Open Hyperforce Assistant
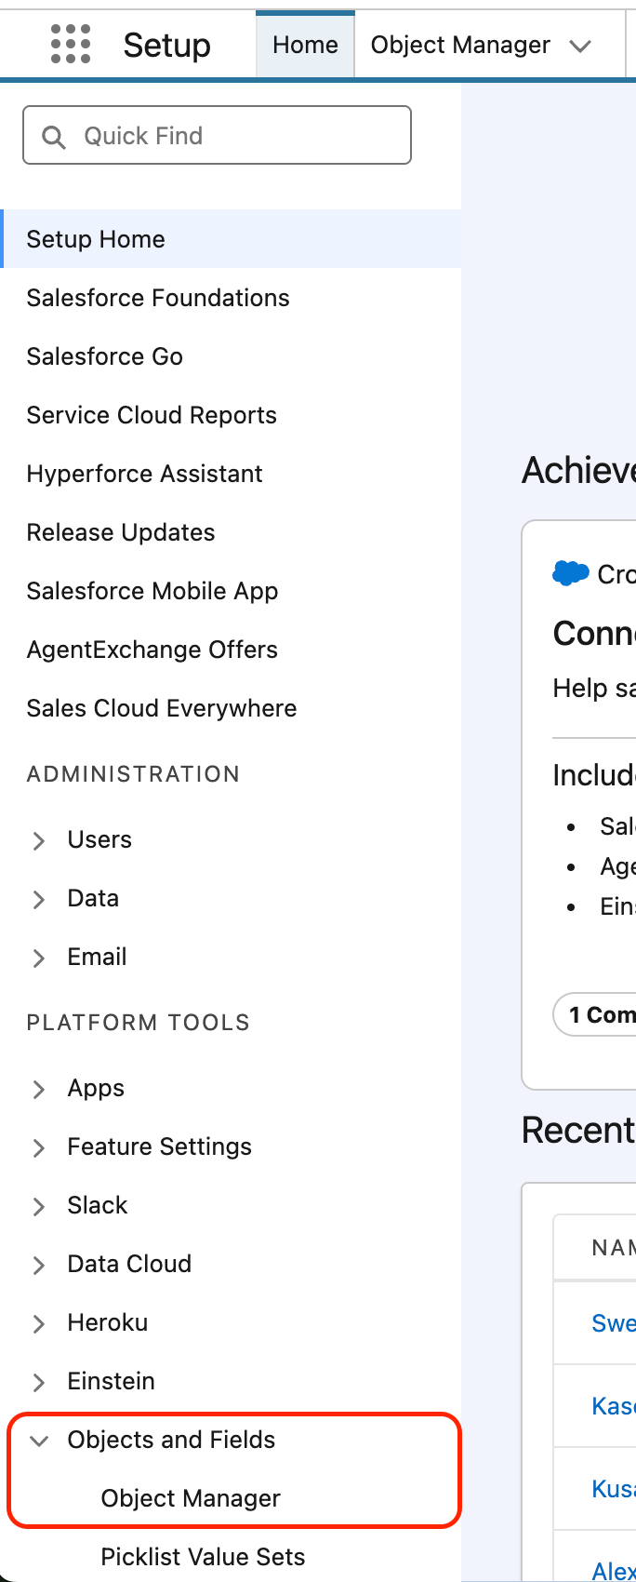The width and height of the screenshot is (636, 1582). pyautogui.click(x=145, y=474)
